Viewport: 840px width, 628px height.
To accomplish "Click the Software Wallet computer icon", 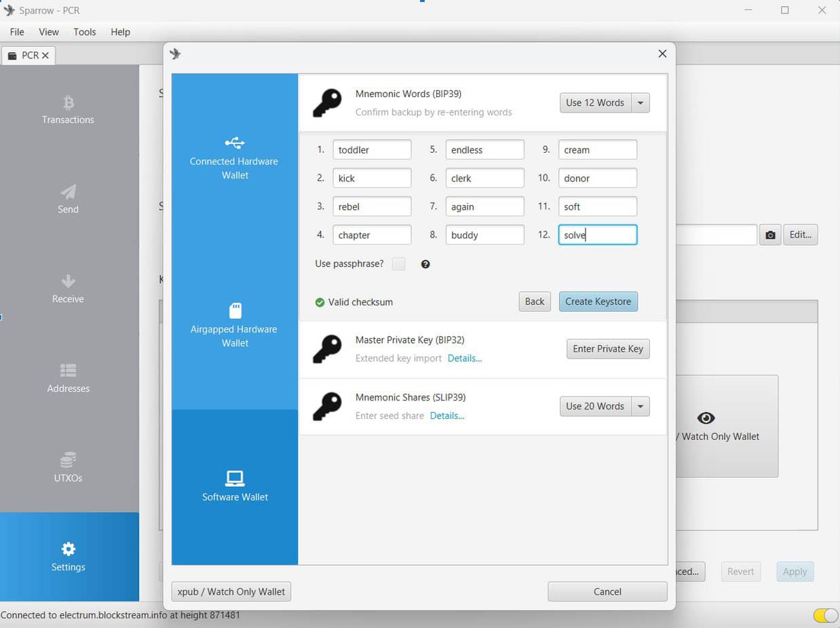I will point(234,477).
